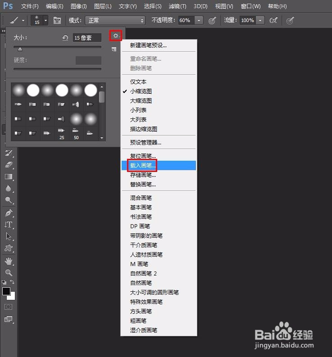This screenshot has width=332, height=357.
Task: Change the screen mode icon
Action: click(x=9, y=319)
